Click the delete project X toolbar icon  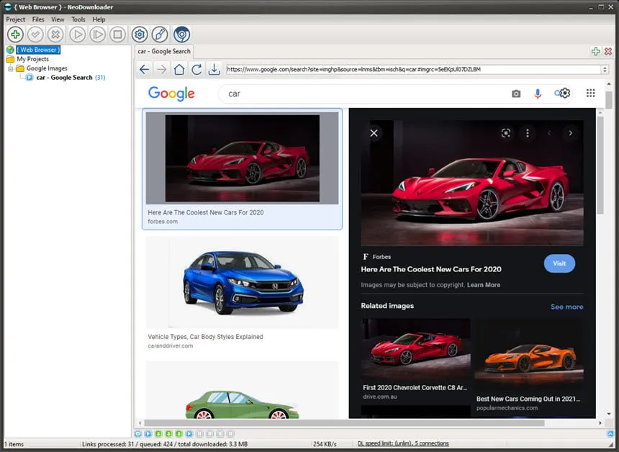[55, 35]
